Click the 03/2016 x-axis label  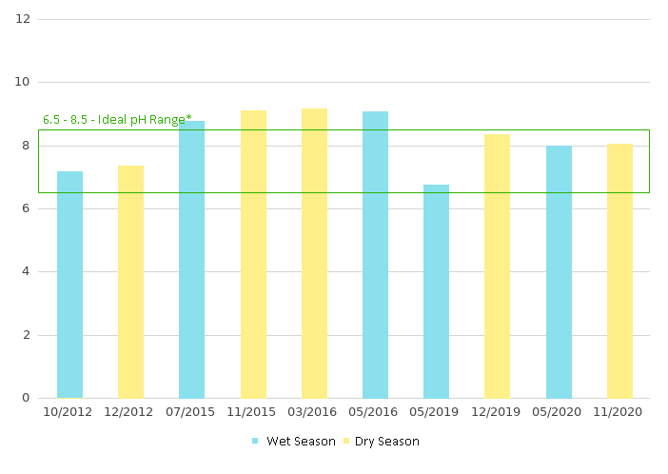(314, 412)
